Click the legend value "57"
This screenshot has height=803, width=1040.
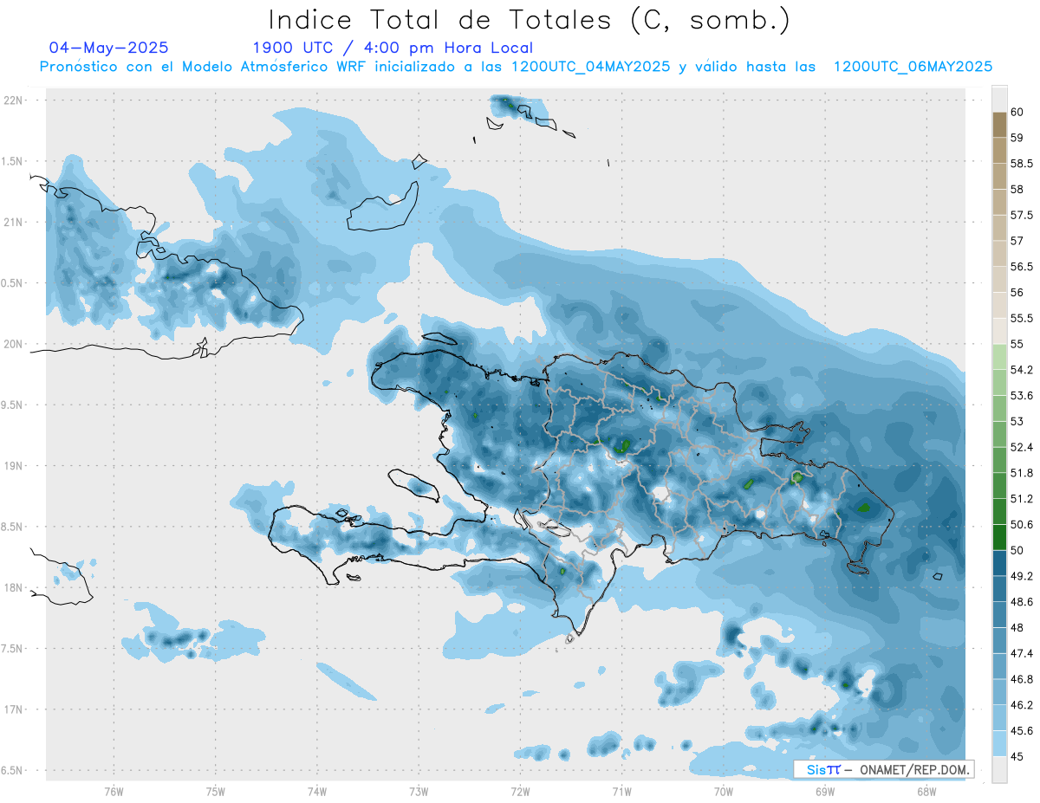[x=1017, y=241]
